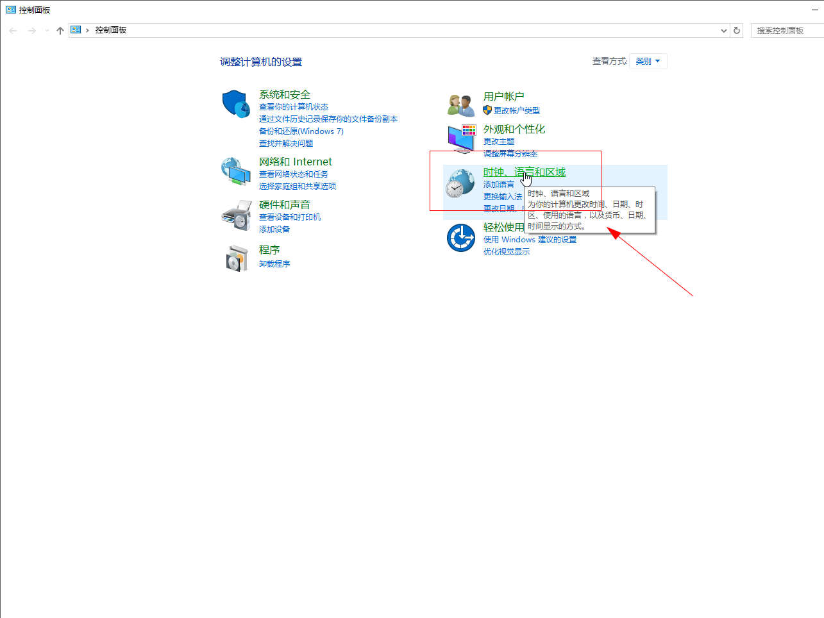The height and width of the screenshot is (618, 824).
Task: Open the Ease of Access icon
Action: (x=460, y=238)
